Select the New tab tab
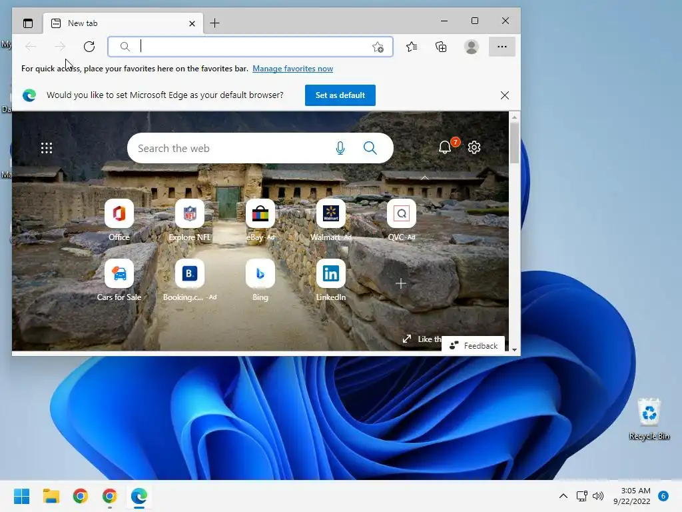The height and width of the screenshot is (512, 682). point(123,23)
